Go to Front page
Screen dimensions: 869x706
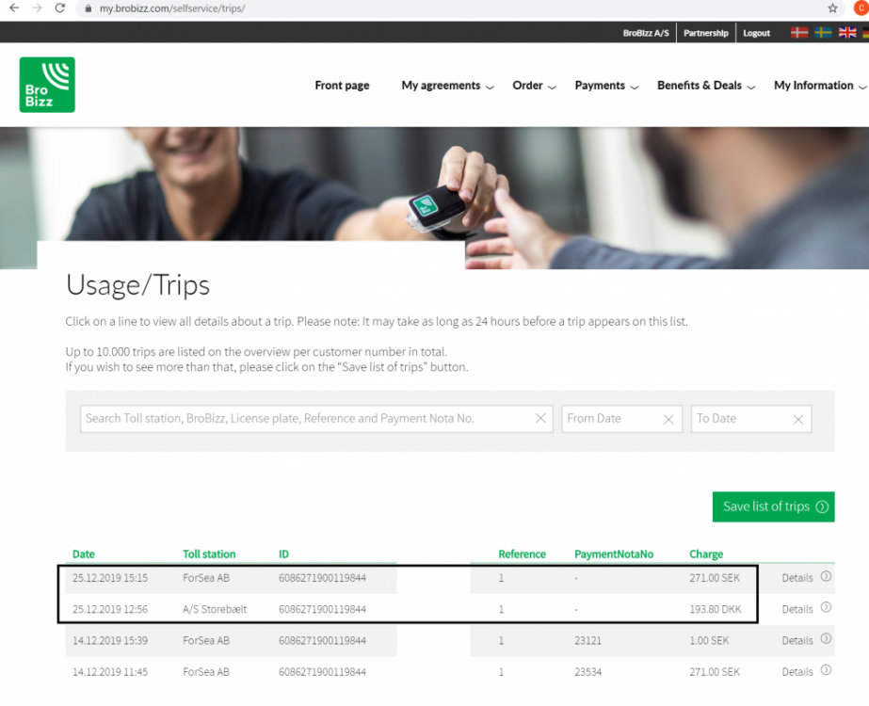click(342, 86)
